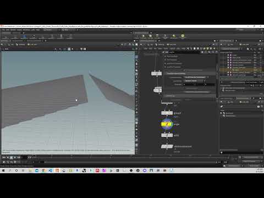Step back one frame in playbar
264x198 pixels.
(8, 157)
